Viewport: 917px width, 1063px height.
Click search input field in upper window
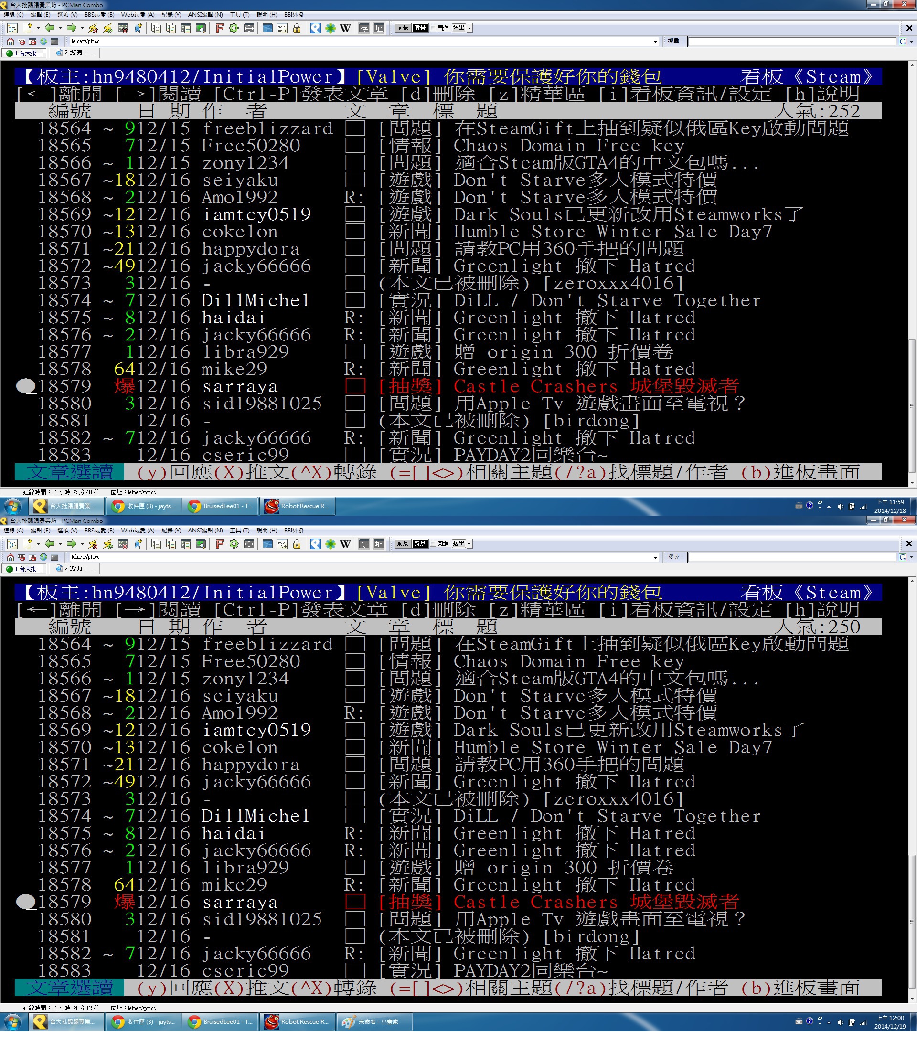pyautogui.click(x=792, y=42)
